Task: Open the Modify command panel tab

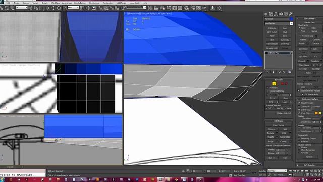Action: tap(271, 14)
